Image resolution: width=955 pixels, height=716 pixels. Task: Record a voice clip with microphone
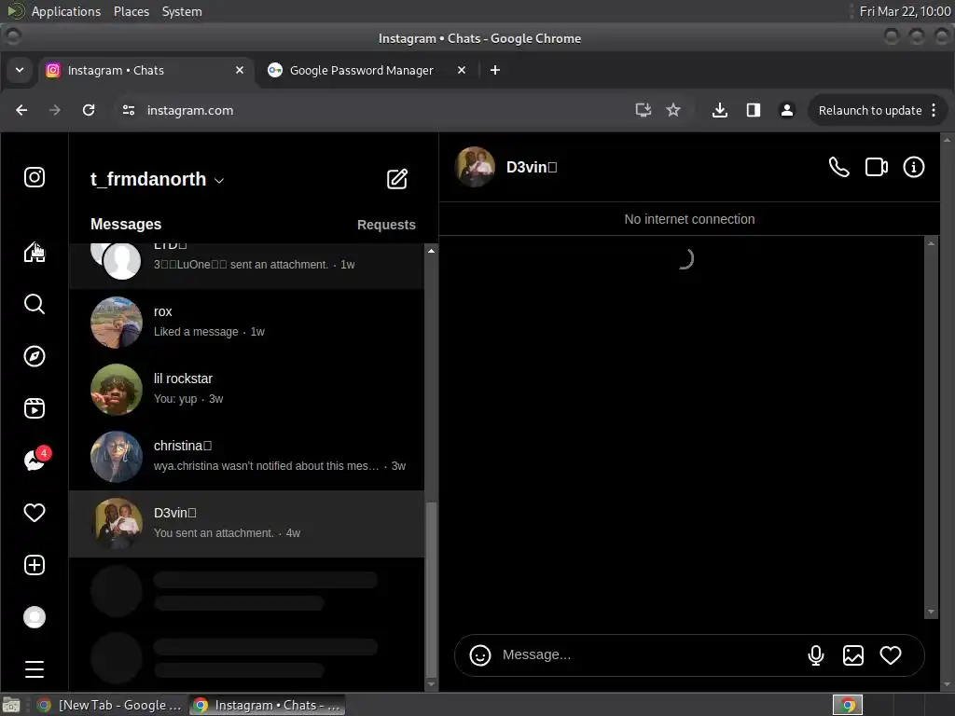pos(815,655)
